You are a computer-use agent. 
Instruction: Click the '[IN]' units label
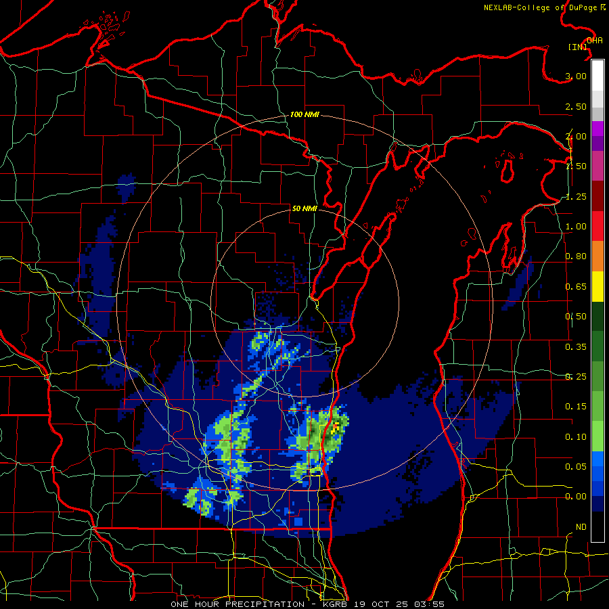(x=578, y=47)
